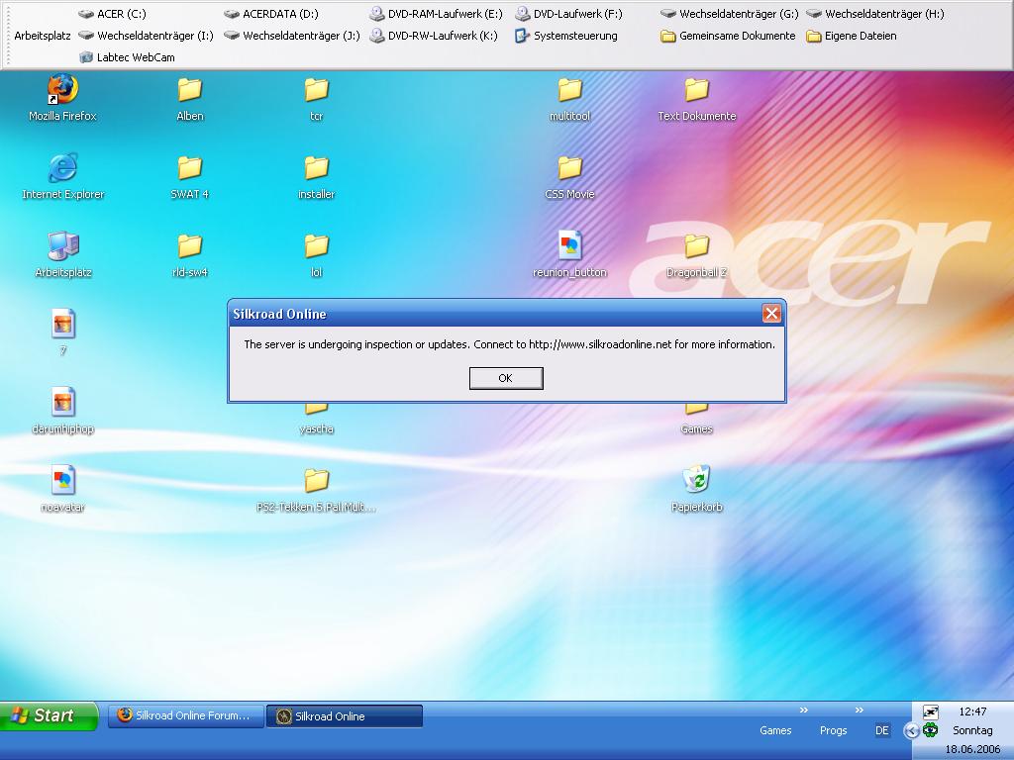Screen dimensions: 1014x760
Task: Switch to Silkroad Online Forum taskbar button
Action: (185, 715)
